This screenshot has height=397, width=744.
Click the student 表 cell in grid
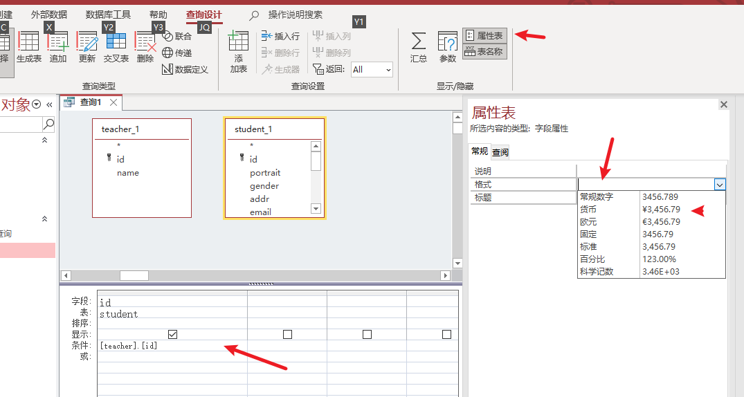[172, 313]
